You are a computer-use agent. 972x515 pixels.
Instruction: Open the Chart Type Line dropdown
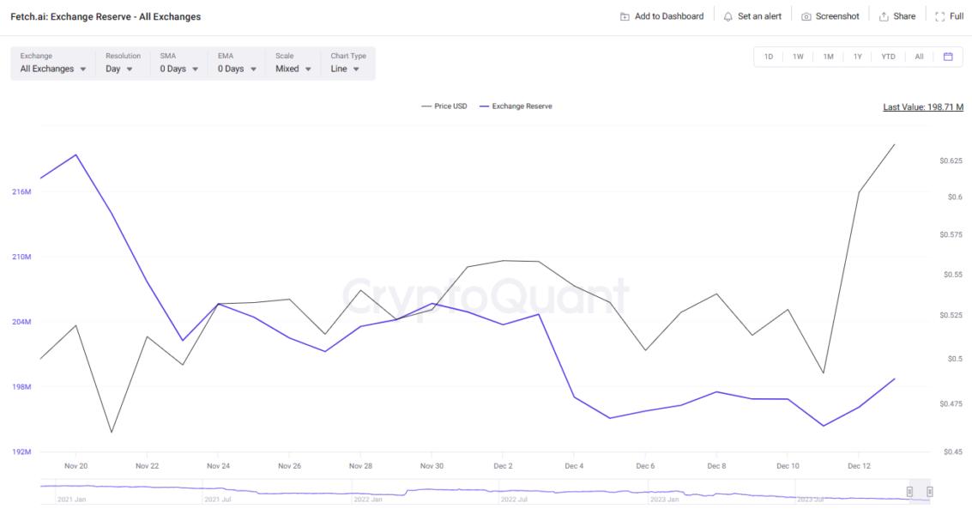point(347,63)
